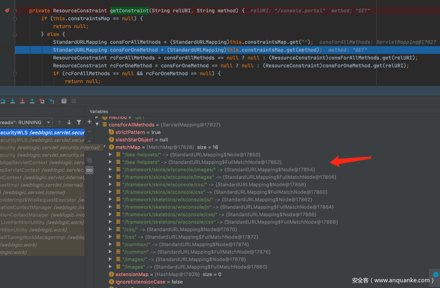Expand the "/bea-helpsets/" map entry
Image resolution: width=440 pixels, height=288 pixels.
pyautogui.click(x=110, y=155)
